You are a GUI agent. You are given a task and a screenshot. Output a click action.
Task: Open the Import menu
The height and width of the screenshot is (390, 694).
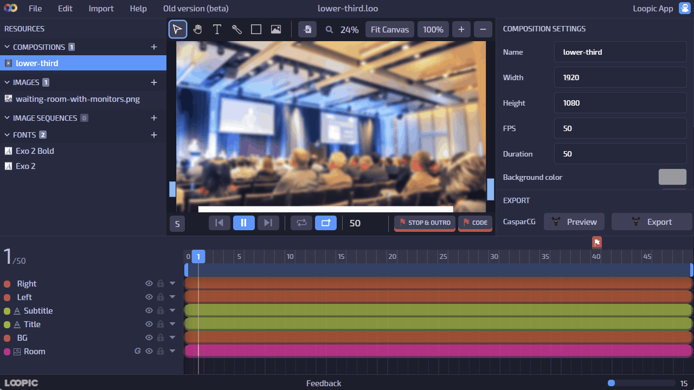click(101, 9)
